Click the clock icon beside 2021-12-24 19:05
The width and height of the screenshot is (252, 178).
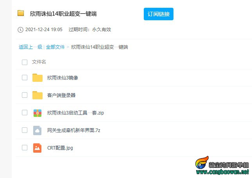(x=20, y=30)
